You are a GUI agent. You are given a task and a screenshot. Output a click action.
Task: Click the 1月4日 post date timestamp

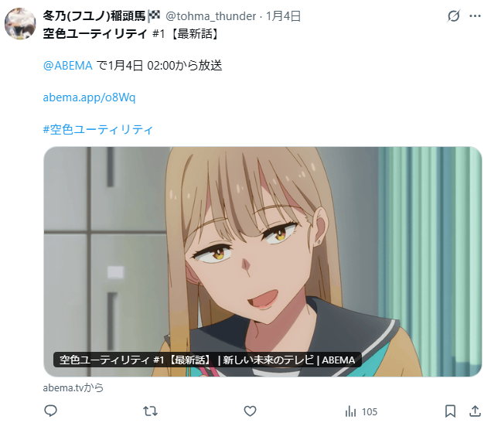coord(283,16)
